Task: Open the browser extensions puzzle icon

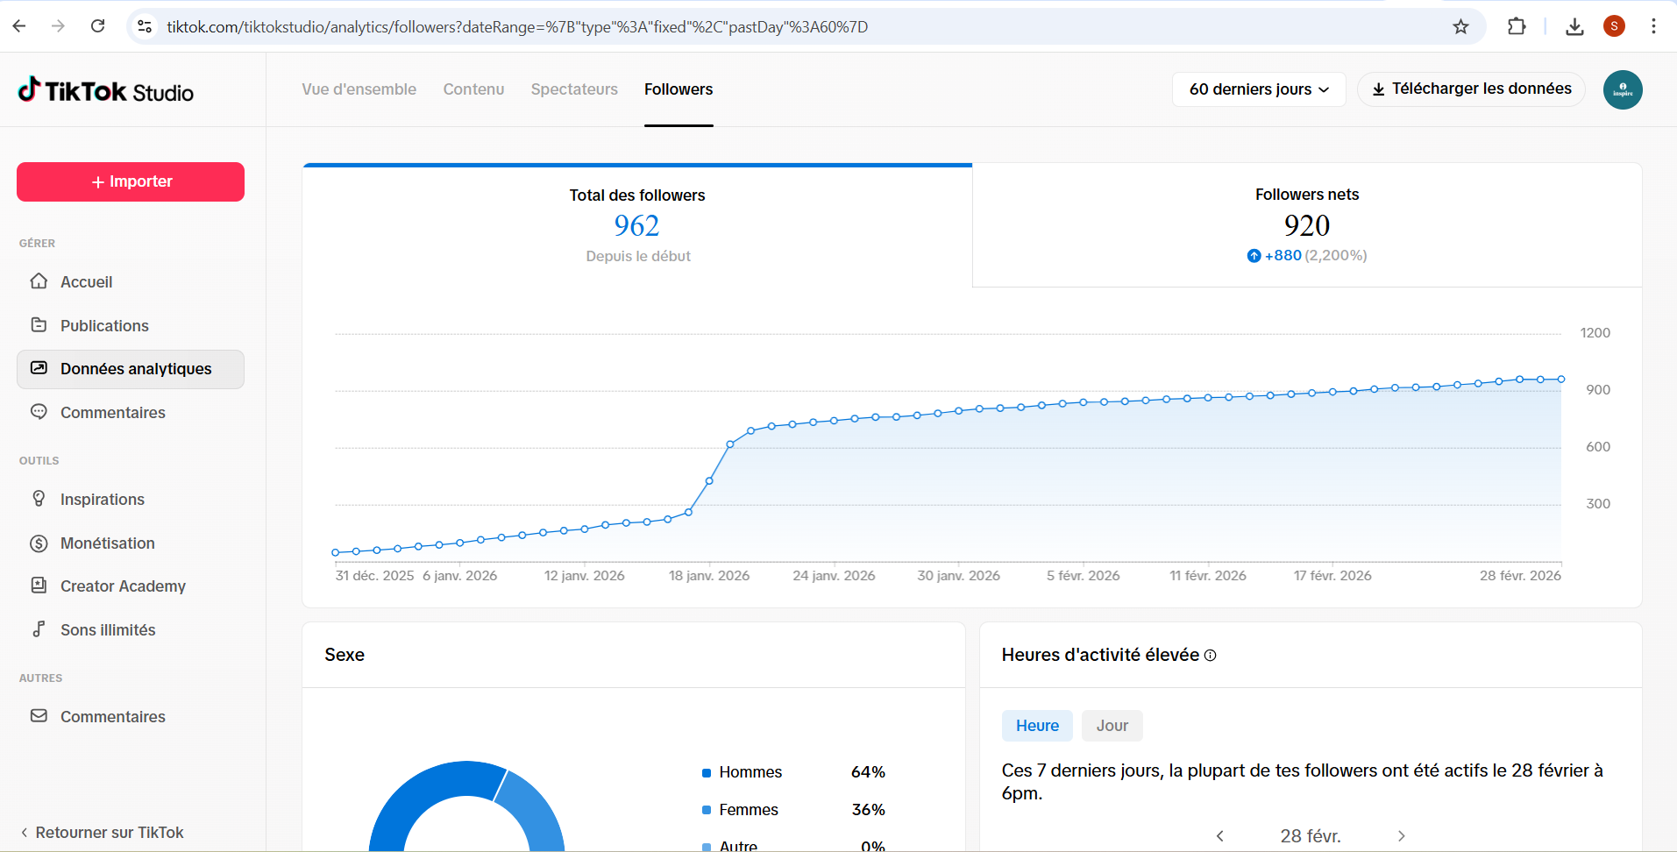Action: coord(1517,26)
